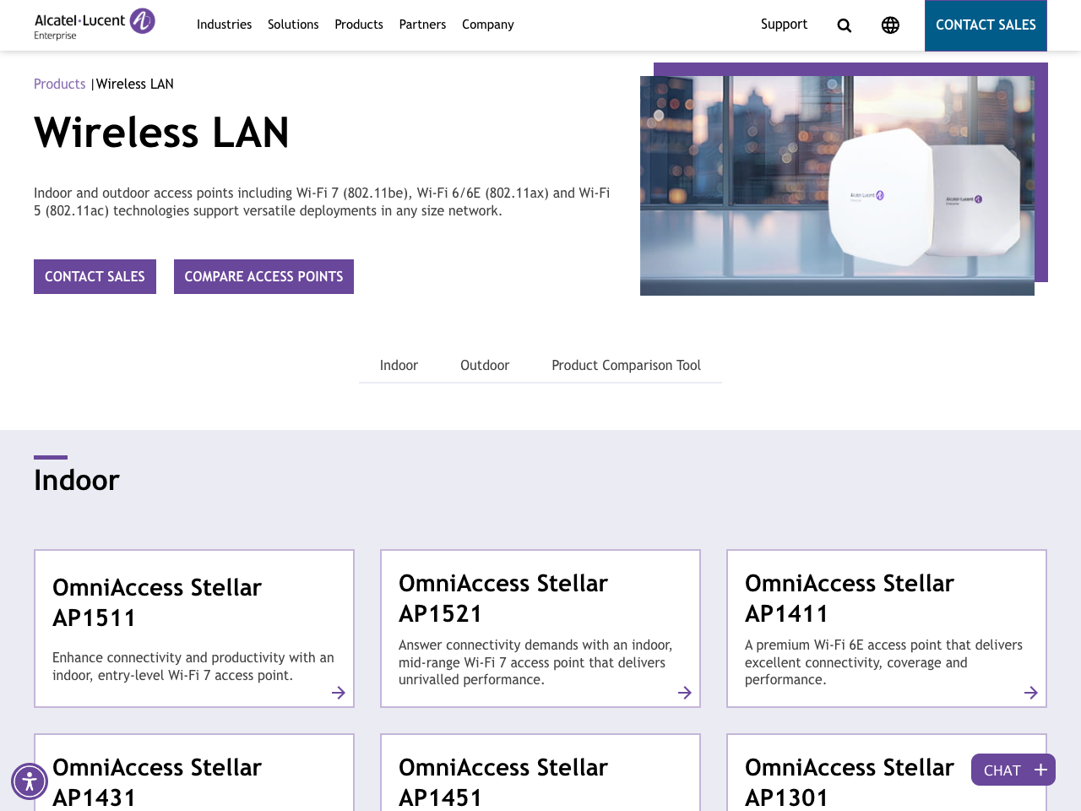Click the header Contact Sales button
The width and height of the screenshot is (1081, 811).
986,25
